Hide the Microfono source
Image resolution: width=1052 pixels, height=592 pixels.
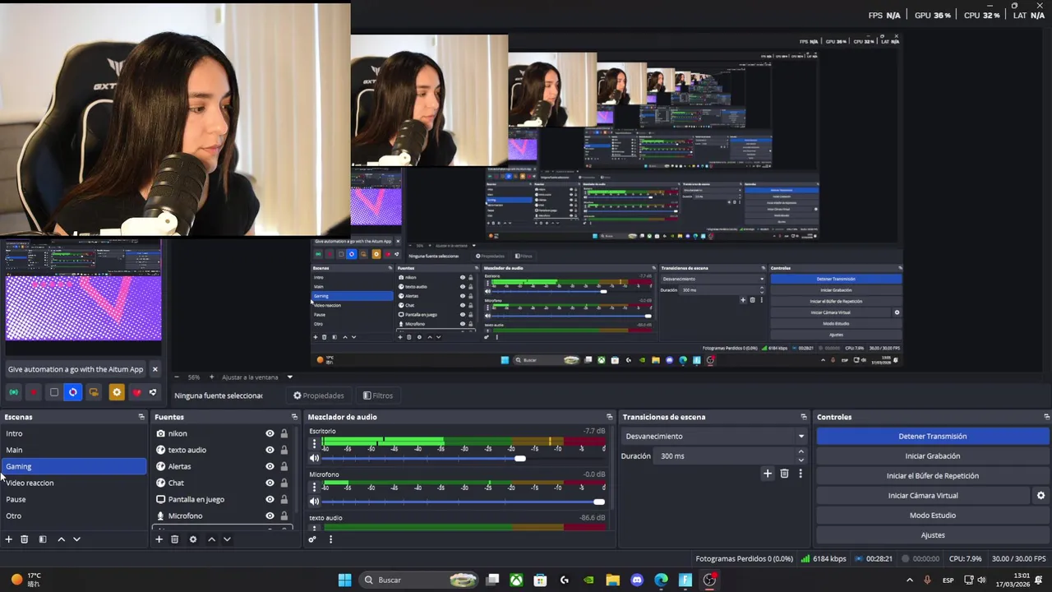pyautogui.click(x=270, y=516)
